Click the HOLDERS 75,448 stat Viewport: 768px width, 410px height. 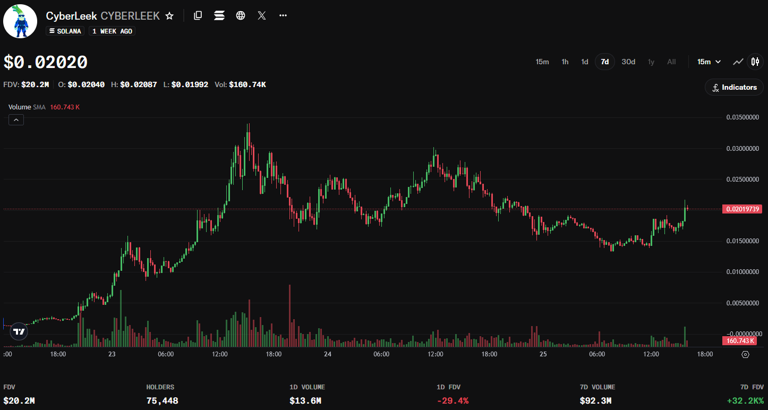[x=163, y=394]
